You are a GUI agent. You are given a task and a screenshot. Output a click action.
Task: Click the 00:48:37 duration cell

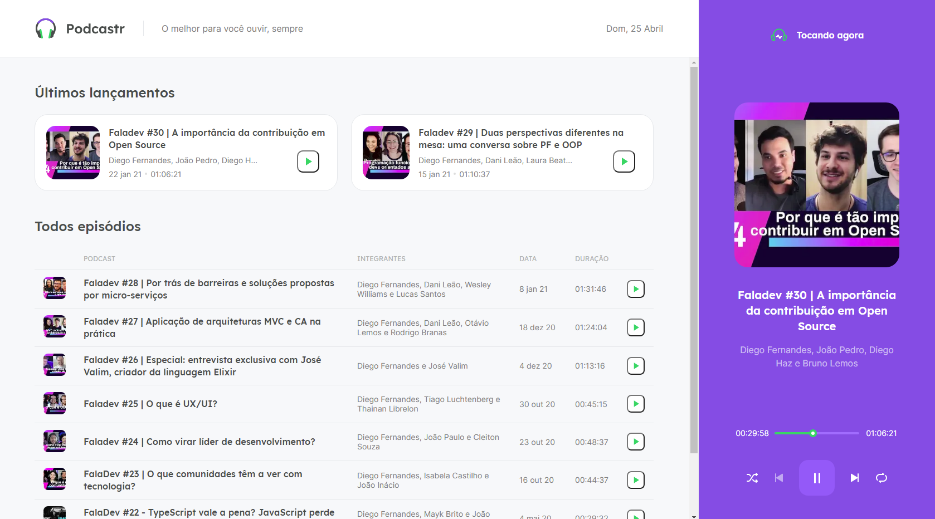point(592,442)
